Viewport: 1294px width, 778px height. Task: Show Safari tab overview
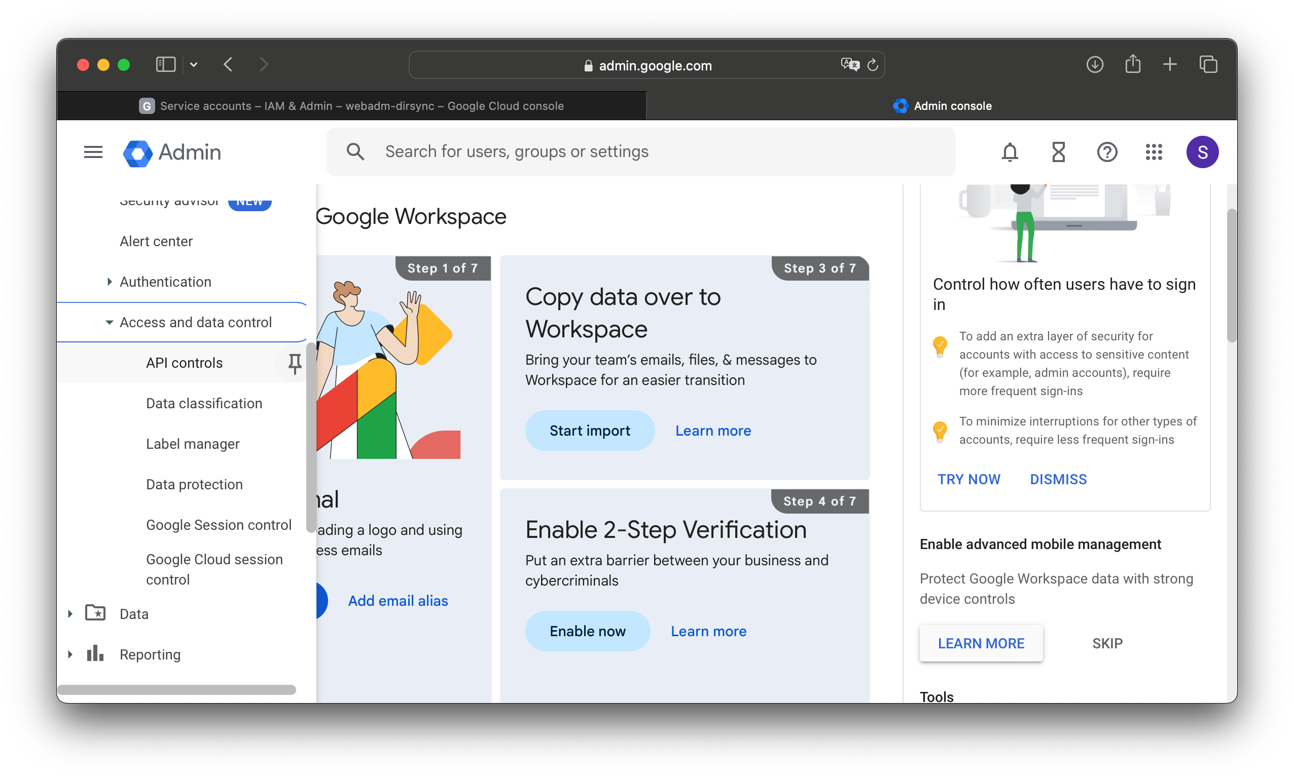point(1207,64)
